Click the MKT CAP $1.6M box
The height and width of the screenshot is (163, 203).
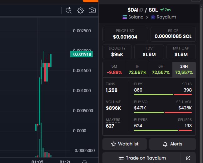tap(181, 52)
